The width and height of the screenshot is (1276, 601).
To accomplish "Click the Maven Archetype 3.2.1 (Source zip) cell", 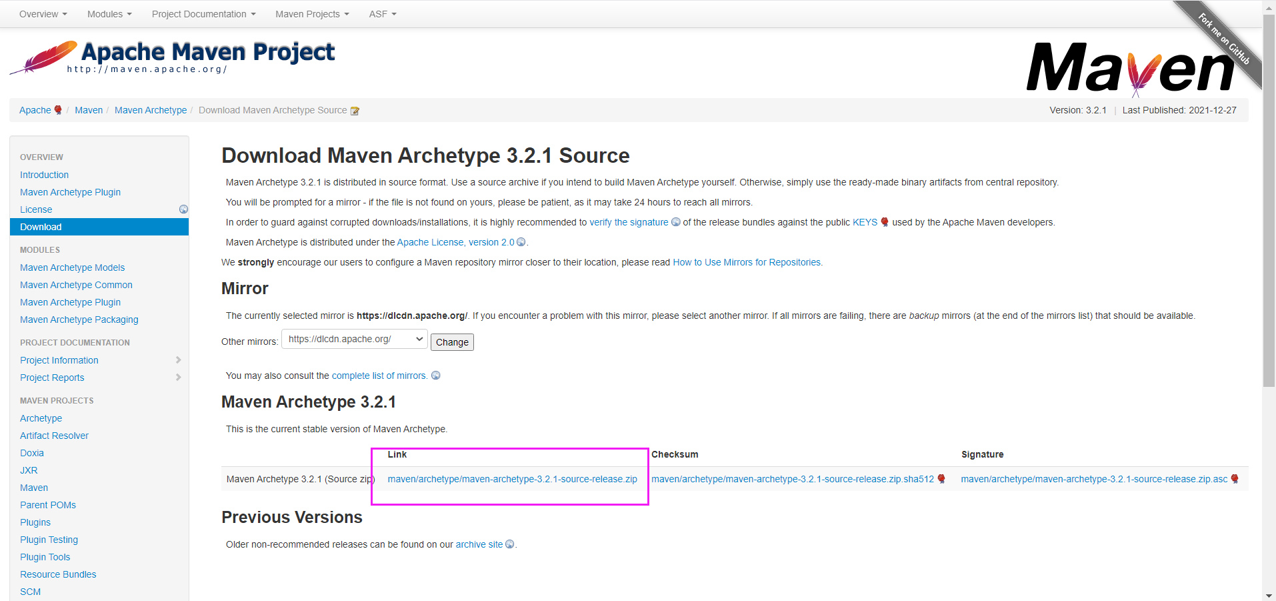I will [x=301, y=479].
